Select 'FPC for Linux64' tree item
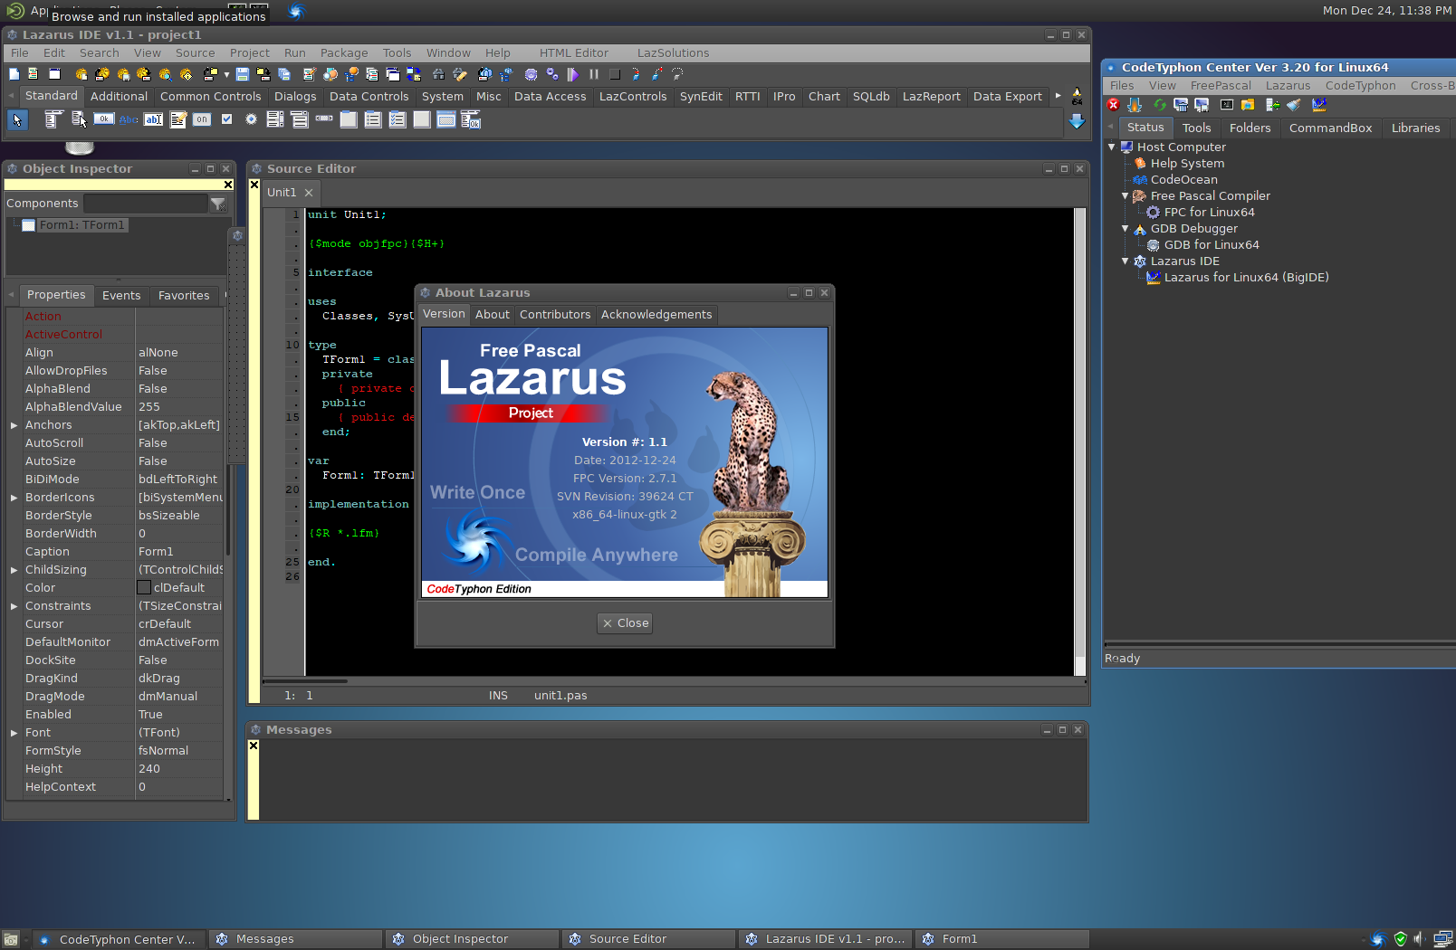The width and height of the screenshot is (1456, 950). [1210, 213]
